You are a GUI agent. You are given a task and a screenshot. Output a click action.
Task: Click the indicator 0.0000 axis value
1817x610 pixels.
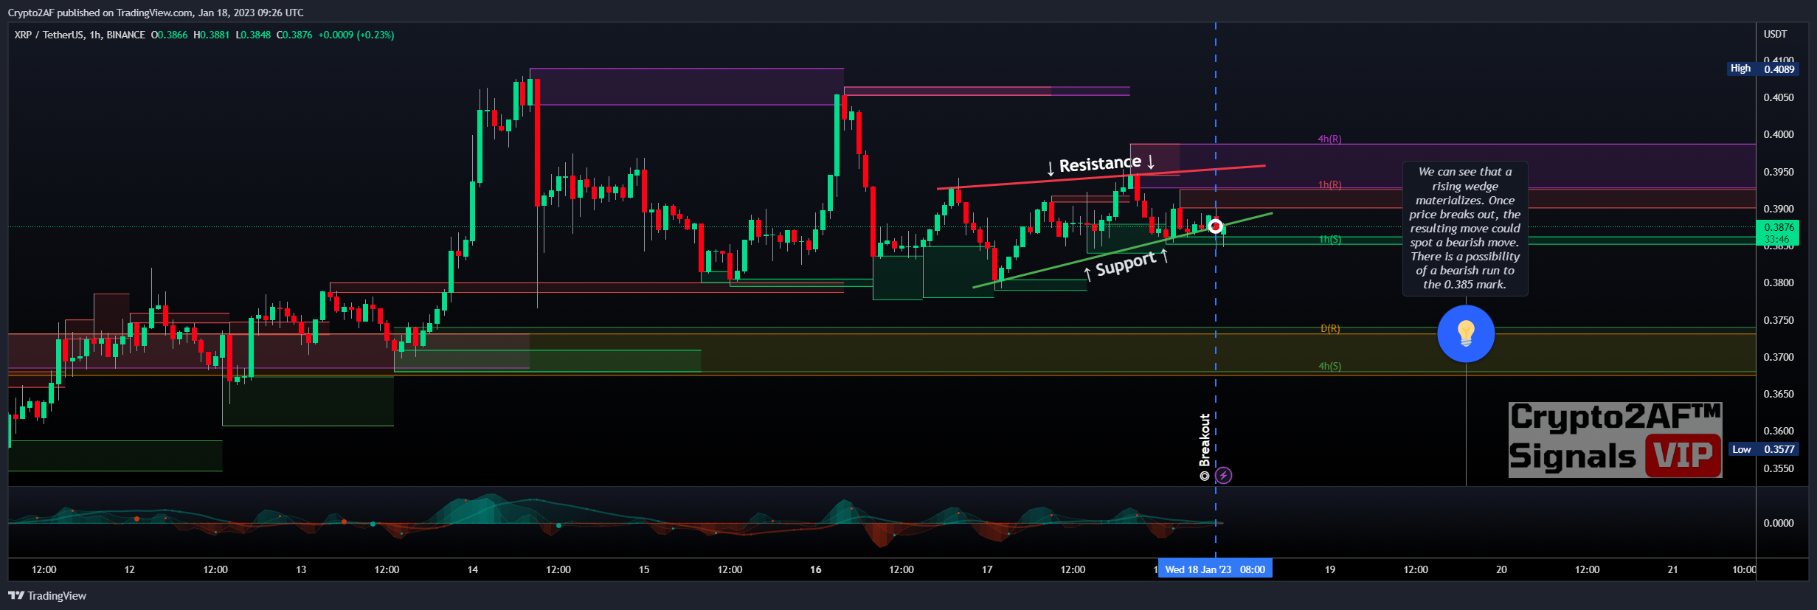[1779, 523]
